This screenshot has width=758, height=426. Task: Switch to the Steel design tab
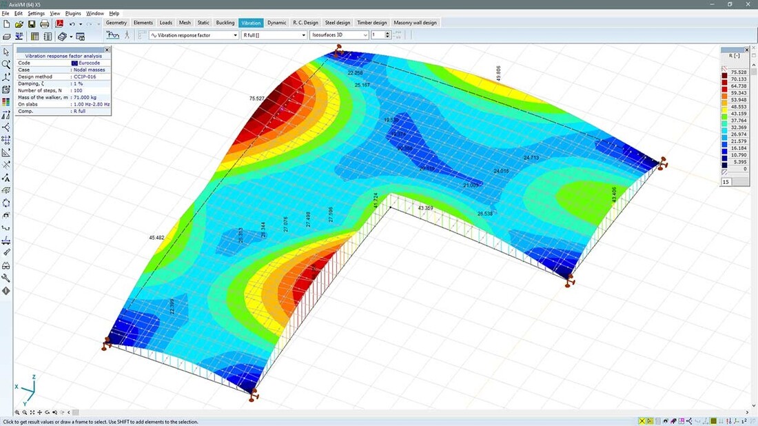[338, 23]
